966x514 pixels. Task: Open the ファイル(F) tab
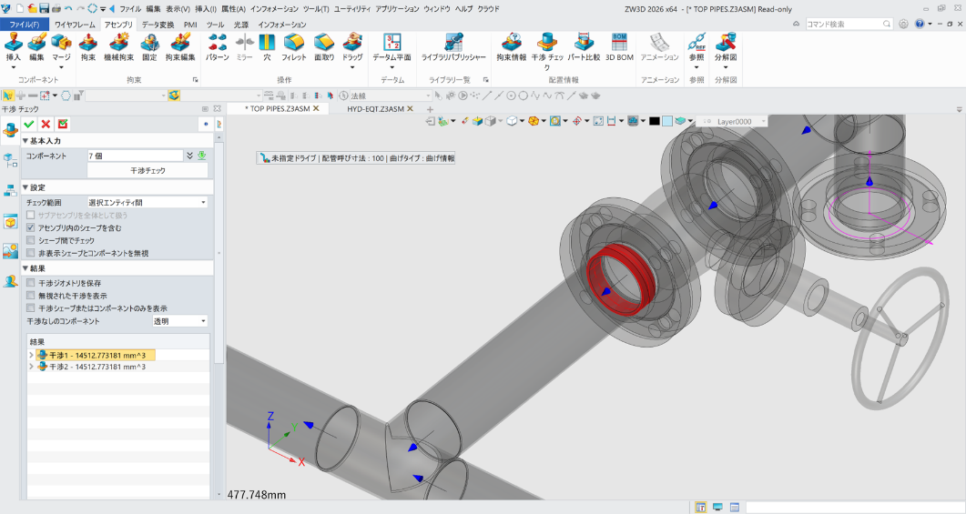tap(24, 25)
